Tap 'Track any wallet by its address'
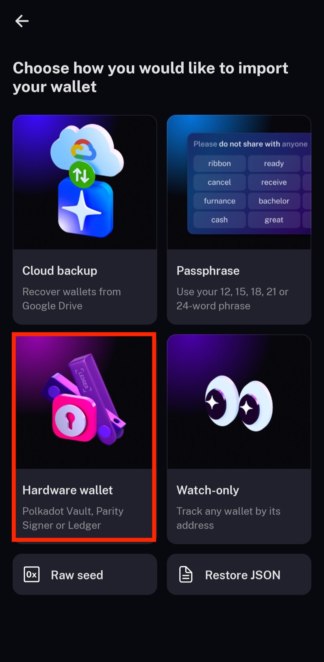Viewport: 324px width, 662px height. click(228, 518)
